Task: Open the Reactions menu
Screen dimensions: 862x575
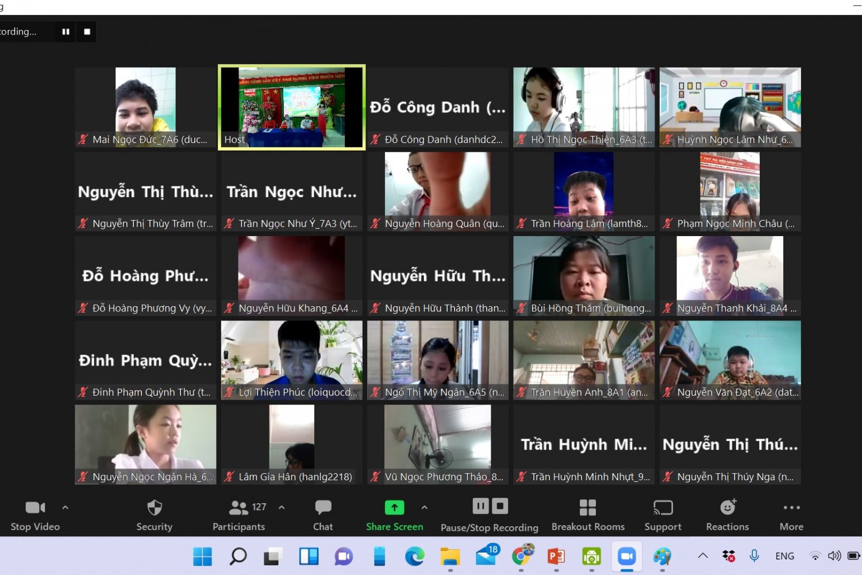Action: [728, 515]
